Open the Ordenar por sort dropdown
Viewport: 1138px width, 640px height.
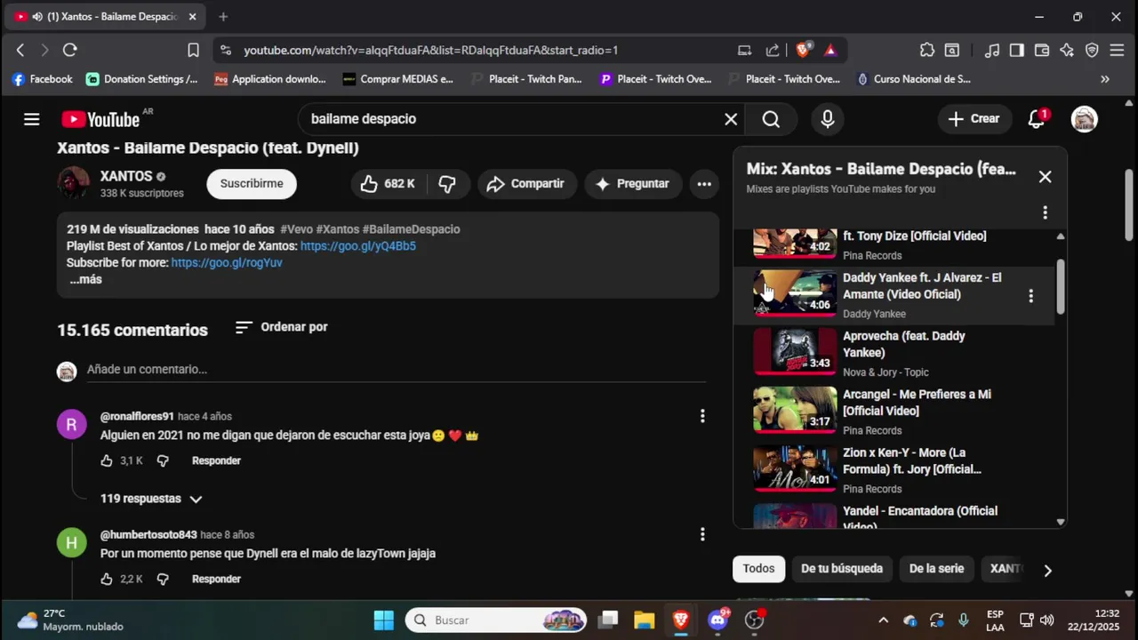tap(282, 327)
